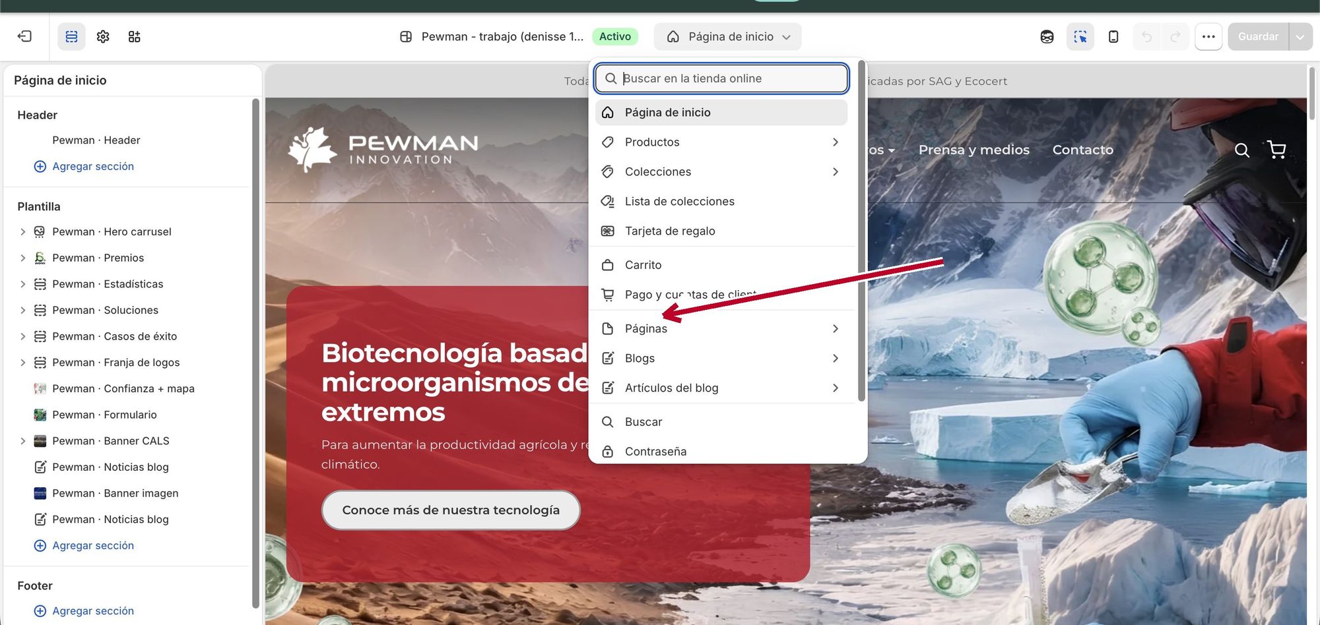Open the Páginas menu entry

click(x=721, y=328)
